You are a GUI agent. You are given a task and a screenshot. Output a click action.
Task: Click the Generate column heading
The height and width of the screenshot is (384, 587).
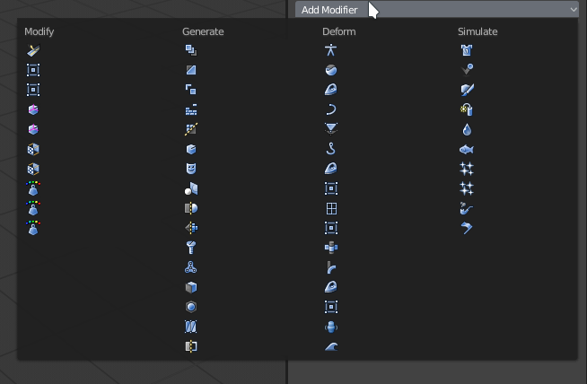point(203,31)
